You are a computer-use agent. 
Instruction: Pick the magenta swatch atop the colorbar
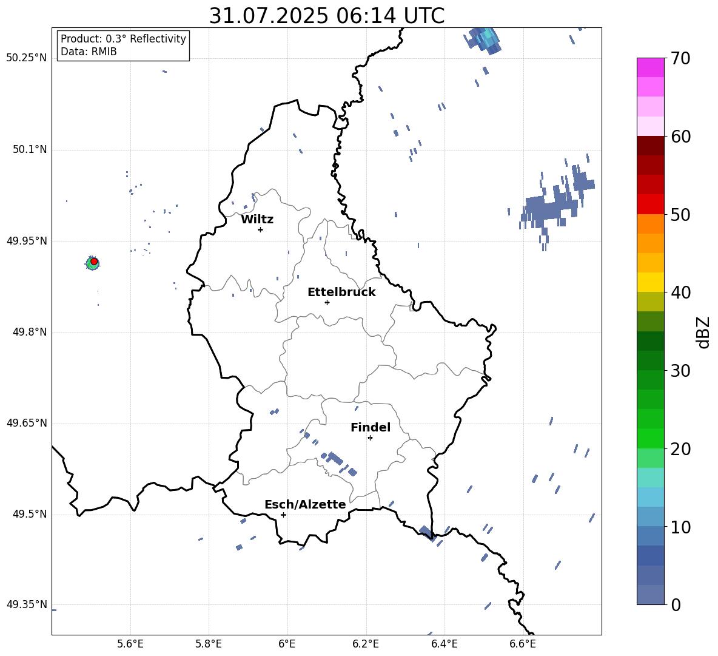tap(650, 67)
